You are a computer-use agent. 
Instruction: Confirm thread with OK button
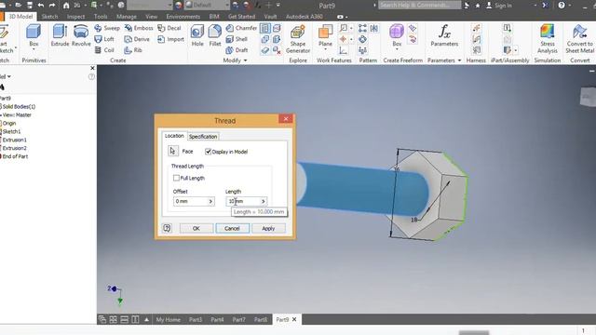coord(196,228)
